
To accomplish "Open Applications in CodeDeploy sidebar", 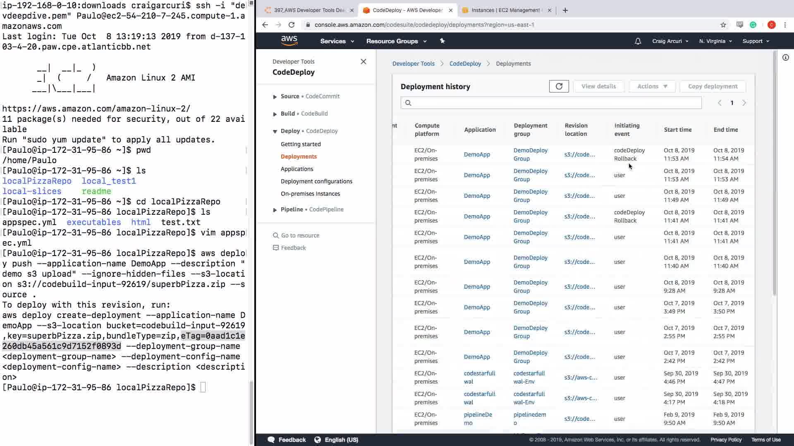I will tap(297, 169).
